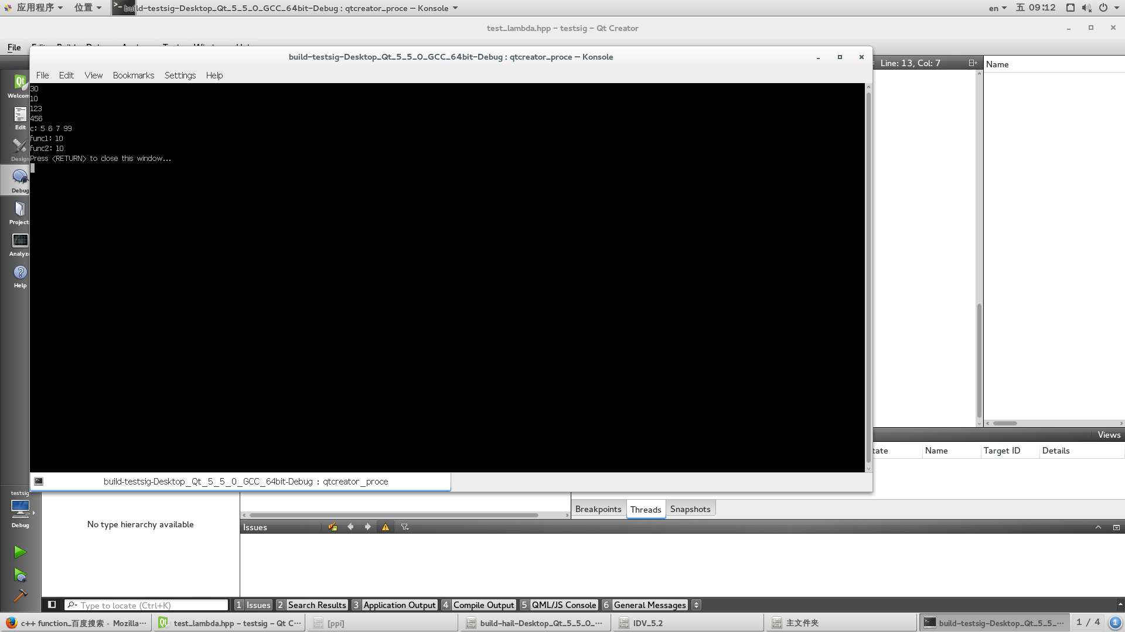Switch to Threads tab
The image size is (1125, 632).
[646, 509]
